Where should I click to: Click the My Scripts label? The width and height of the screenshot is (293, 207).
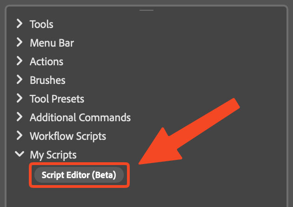pyautogui.click(x=53, y=155)
